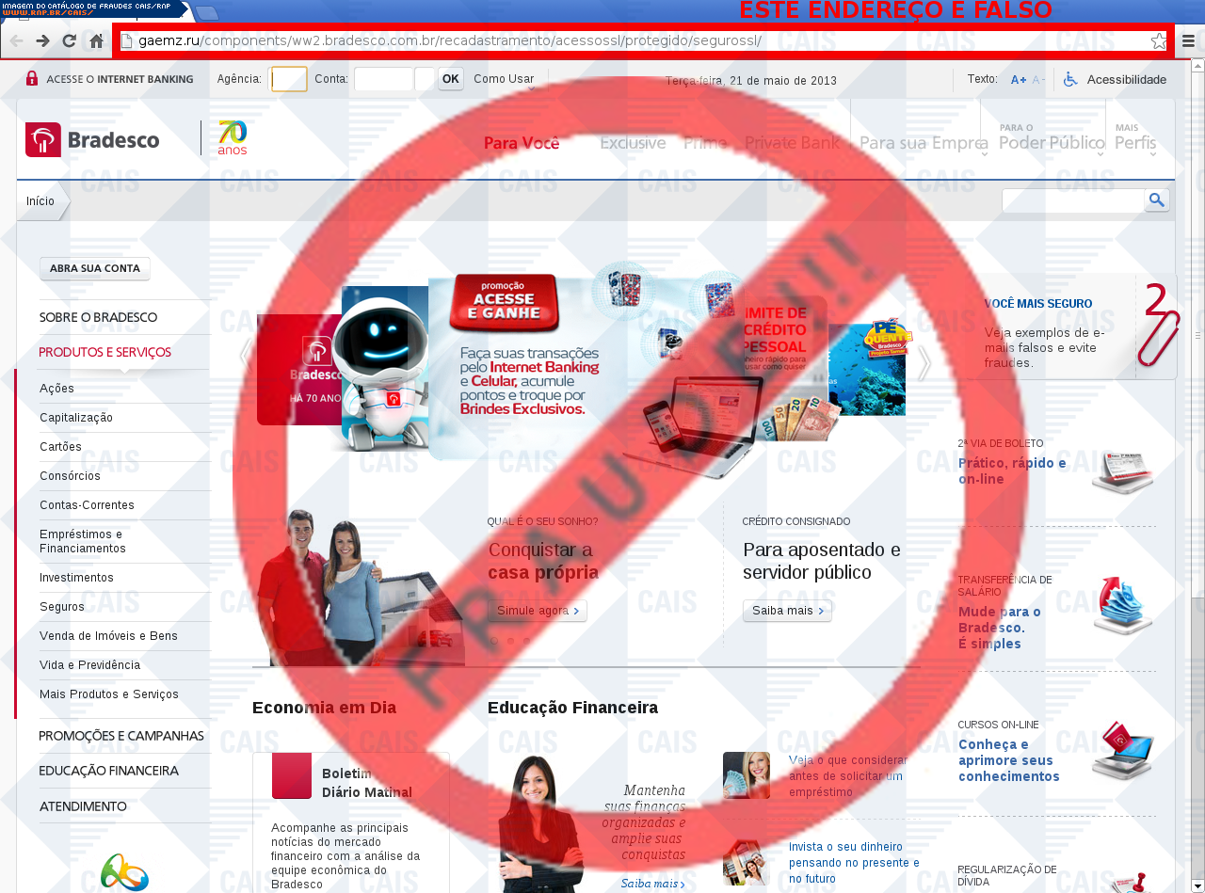Go to browser home page icon
The width and height of the screenshot is (1205, 893).
point(96,40)
